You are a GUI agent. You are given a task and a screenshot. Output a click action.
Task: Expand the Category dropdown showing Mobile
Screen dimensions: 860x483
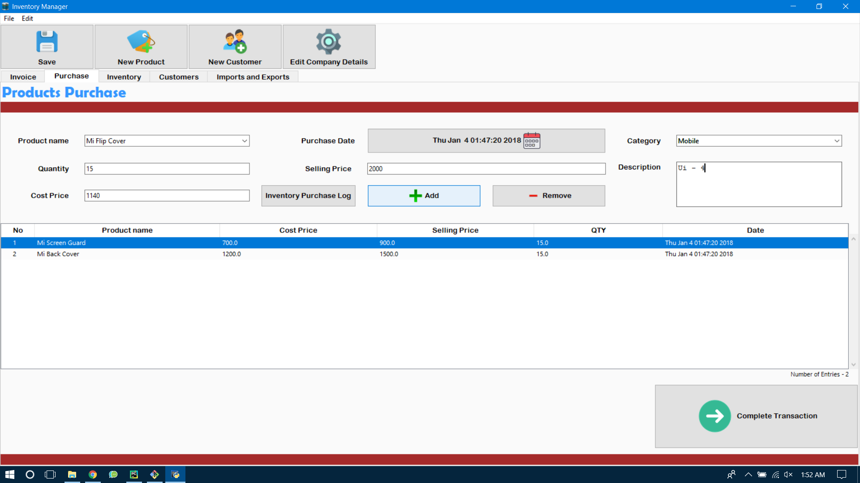[836, 141]
